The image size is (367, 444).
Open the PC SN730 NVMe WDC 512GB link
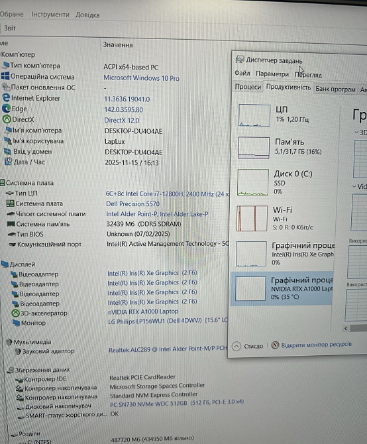[x=177, y=403]
